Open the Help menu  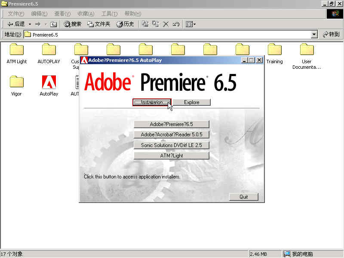(132, 14)
